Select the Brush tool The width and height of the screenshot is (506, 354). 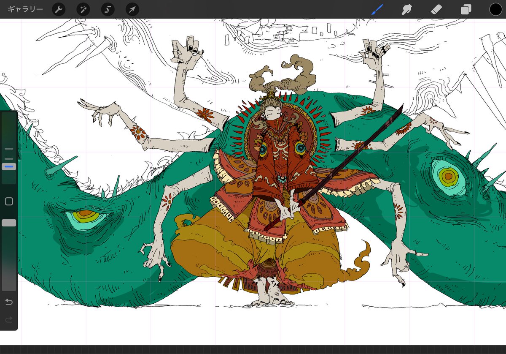point(377,9)
